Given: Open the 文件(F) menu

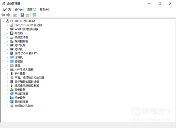Looking at the screenshot, I should [7, 9].
